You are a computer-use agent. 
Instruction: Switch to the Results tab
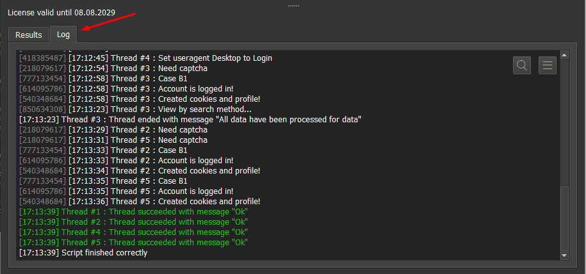click(29, 35)
